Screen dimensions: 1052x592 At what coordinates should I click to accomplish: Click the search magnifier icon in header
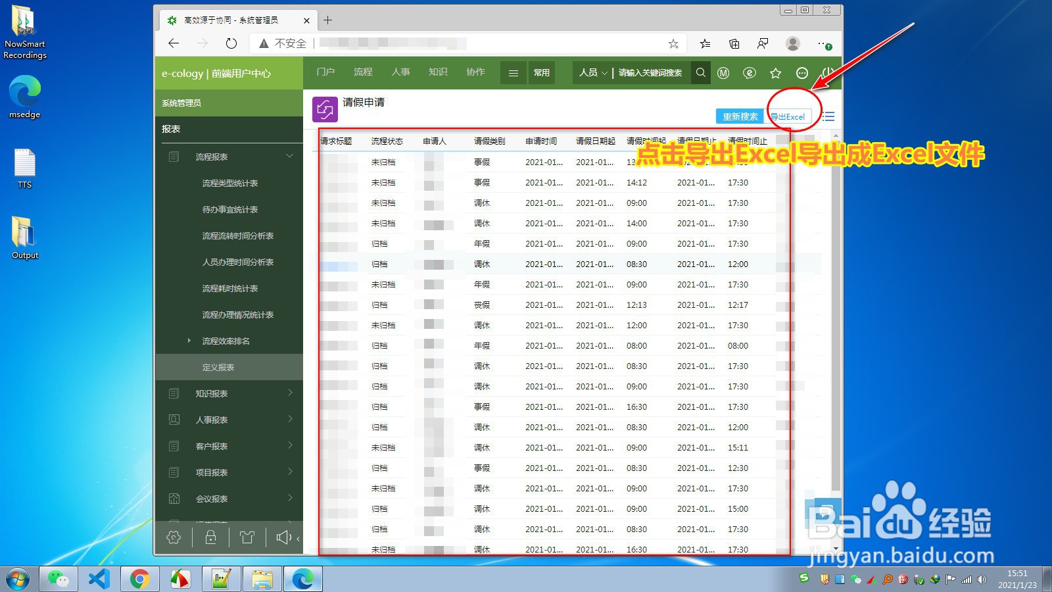[x=701, y=73]
